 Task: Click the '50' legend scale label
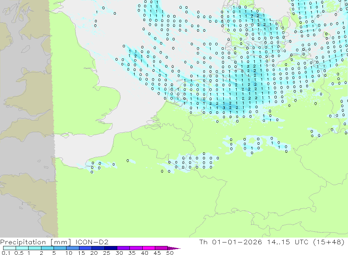[x=170, y=253]
